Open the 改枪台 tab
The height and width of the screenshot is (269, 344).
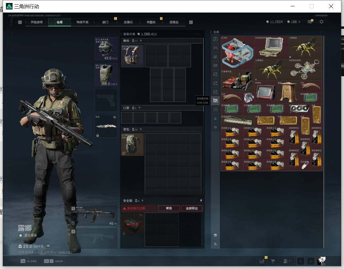[x=174, y=22]
